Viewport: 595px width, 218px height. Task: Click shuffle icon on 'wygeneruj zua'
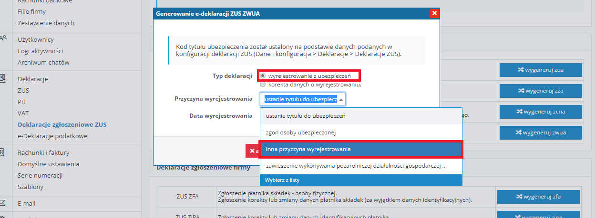[520, 70]
